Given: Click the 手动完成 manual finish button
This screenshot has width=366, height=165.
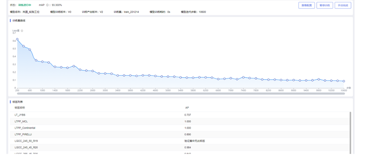Looking at the screenshot, I should click(x=343, y=5).
